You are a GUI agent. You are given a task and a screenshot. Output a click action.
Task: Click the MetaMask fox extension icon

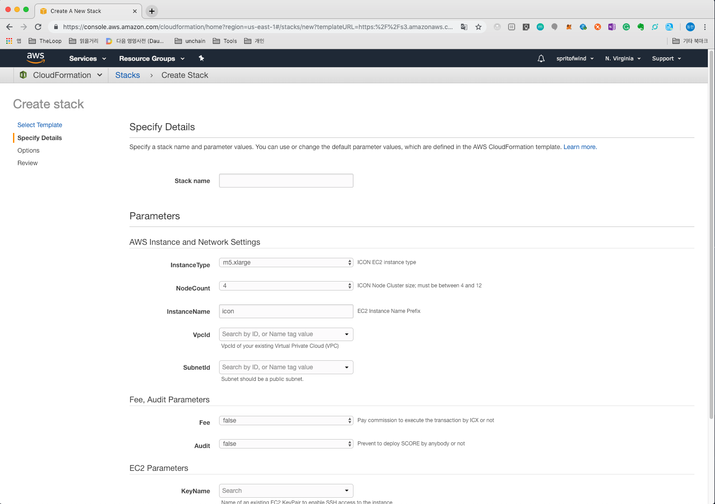pyautogui.click(x=569, y=27)
